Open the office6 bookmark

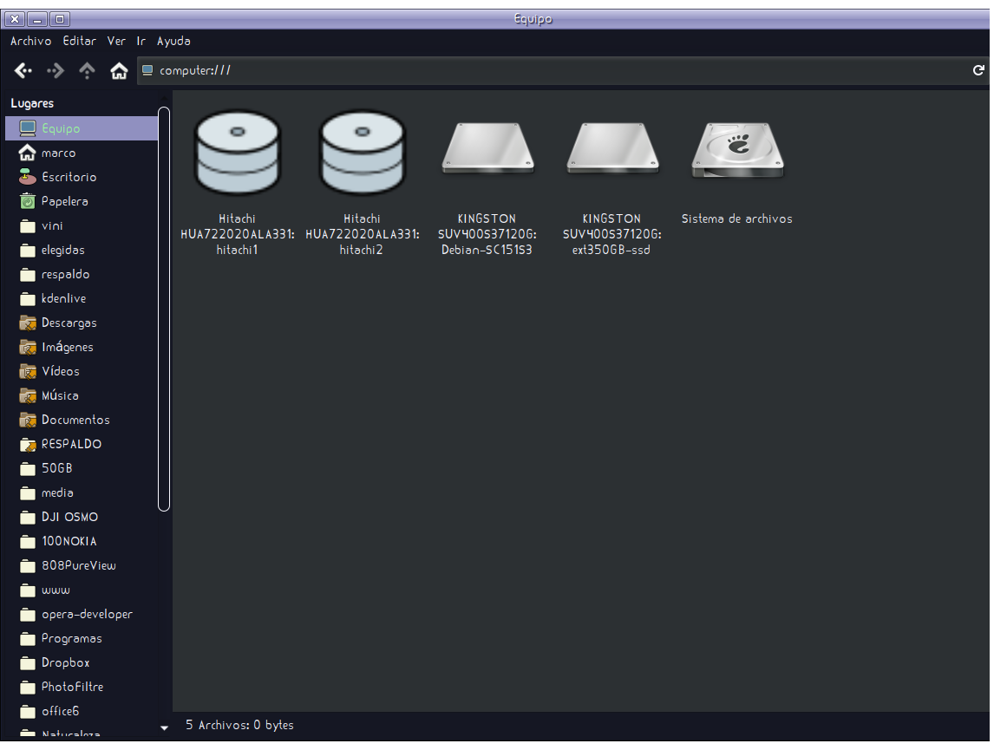(82, 712)
